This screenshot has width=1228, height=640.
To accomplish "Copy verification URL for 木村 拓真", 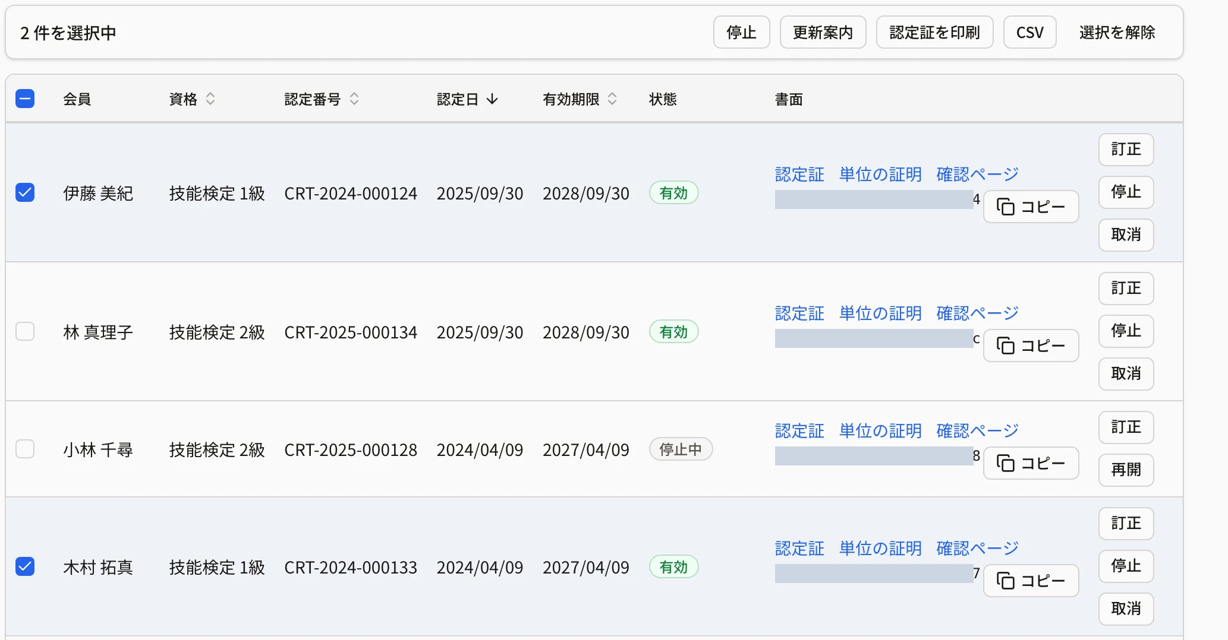I will tap(1031, 581).
